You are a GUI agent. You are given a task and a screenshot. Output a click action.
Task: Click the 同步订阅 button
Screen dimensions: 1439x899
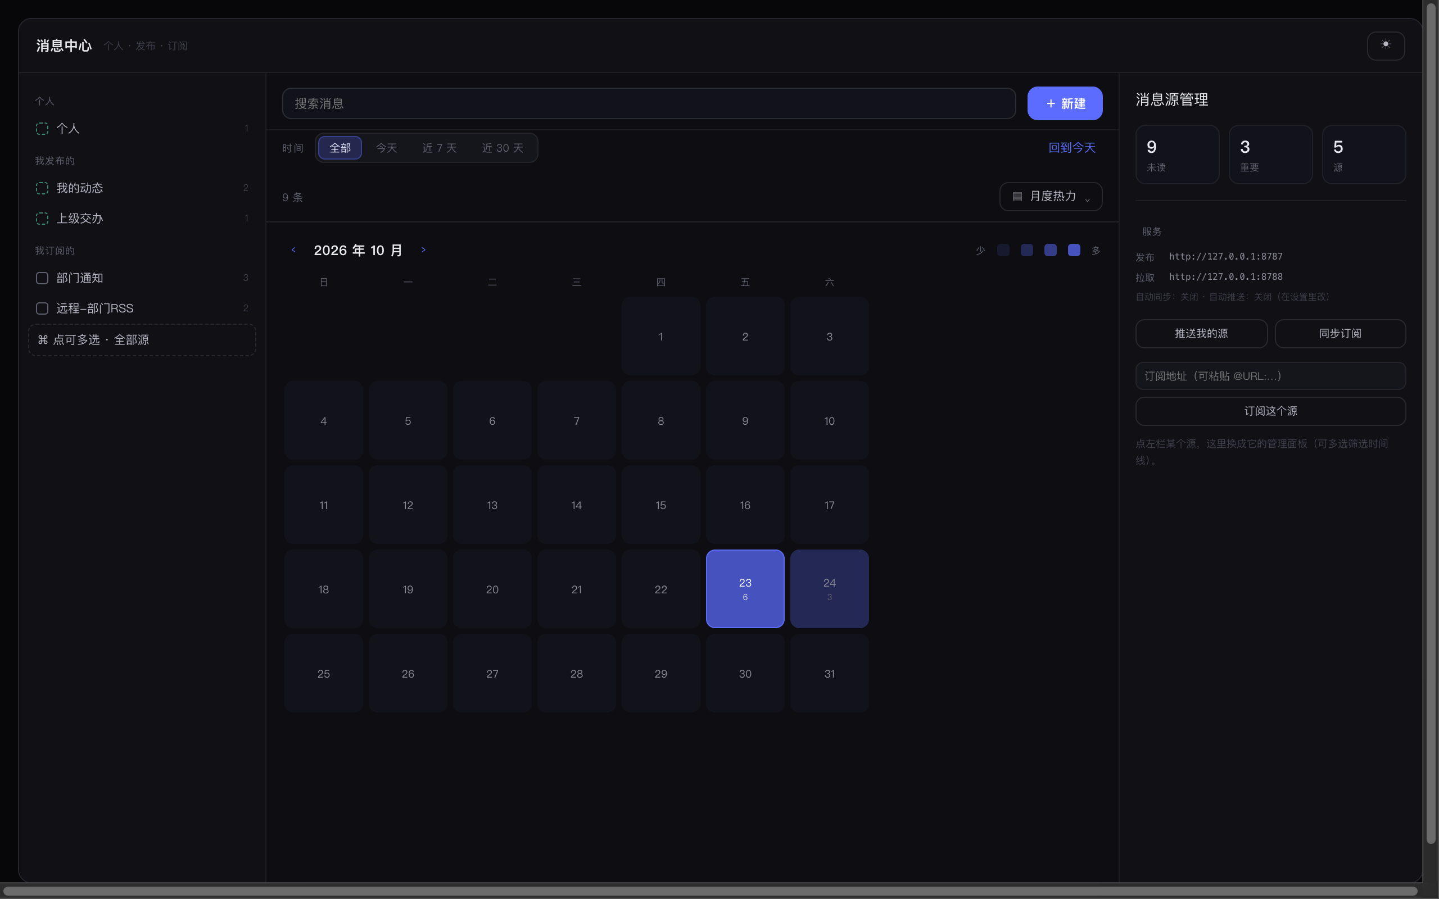tap(1340, 334)
